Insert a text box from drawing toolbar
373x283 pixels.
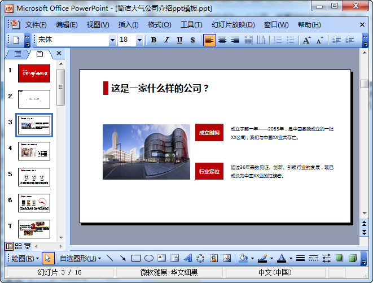coord(162,258)
